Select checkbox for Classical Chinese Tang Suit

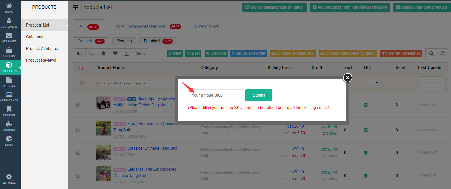tap(78, 153)
